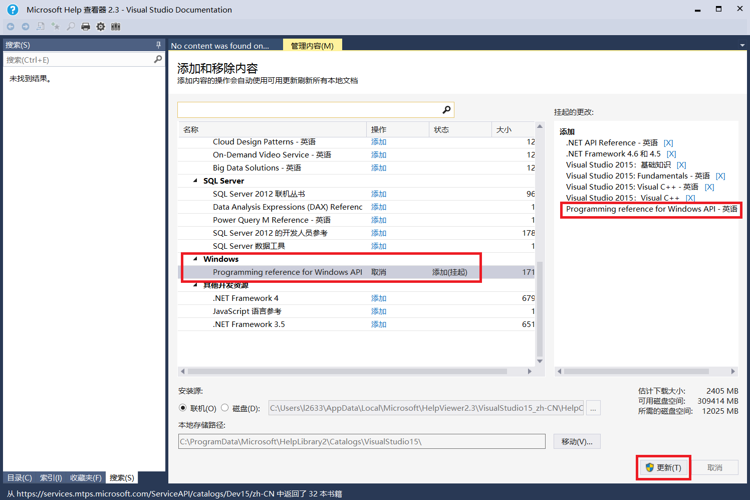The height and width of the screenshot is (500, 750).
Task: Toggle the pin on 搜索(S) panel
Action: pyautogui.click(x=158, y=45)
